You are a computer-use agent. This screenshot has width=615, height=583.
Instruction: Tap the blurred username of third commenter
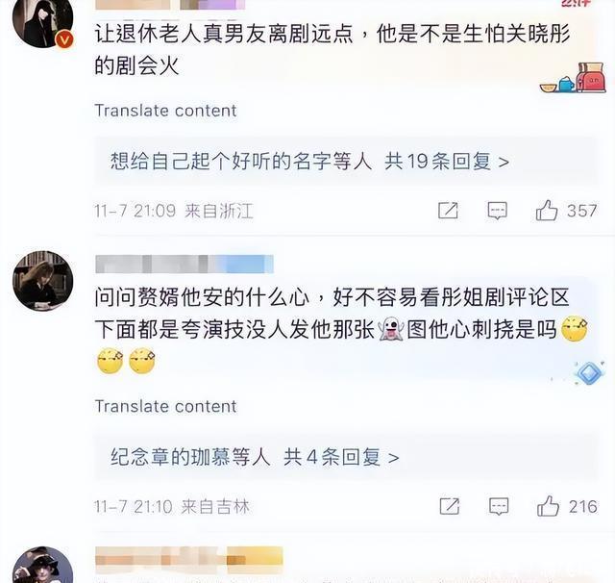point(188,556)
